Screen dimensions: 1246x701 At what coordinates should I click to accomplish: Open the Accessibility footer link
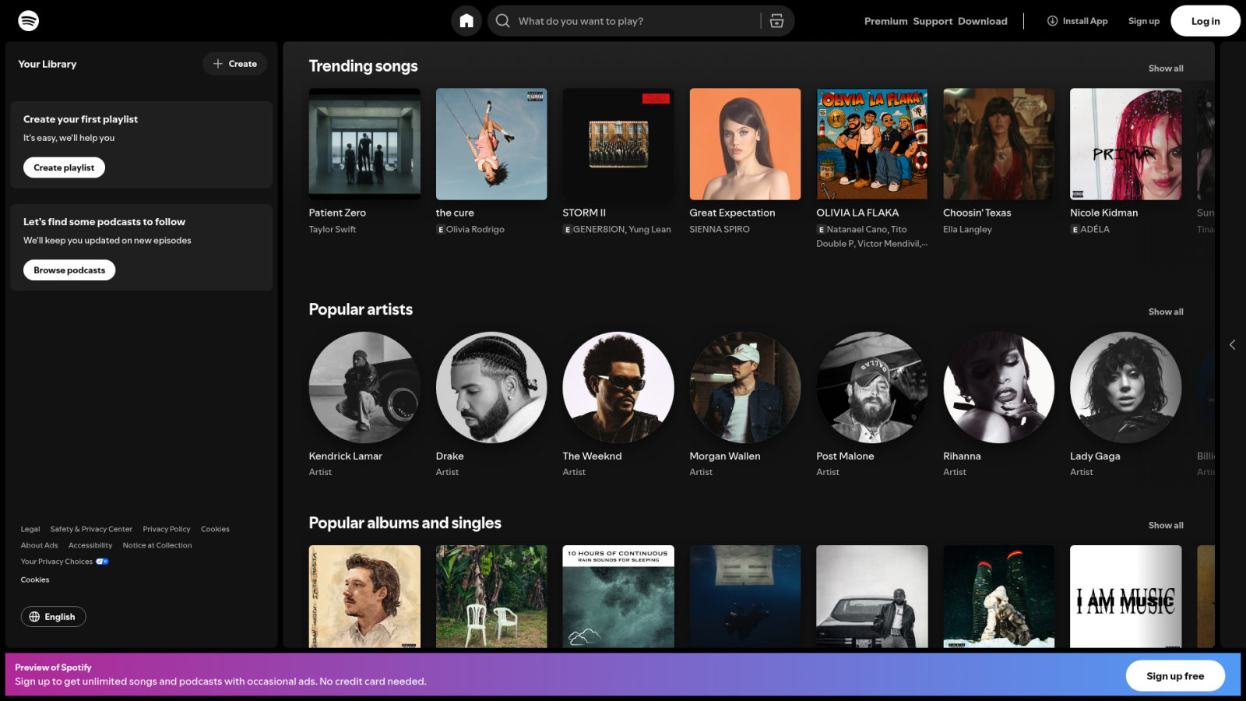coord(90,546)
